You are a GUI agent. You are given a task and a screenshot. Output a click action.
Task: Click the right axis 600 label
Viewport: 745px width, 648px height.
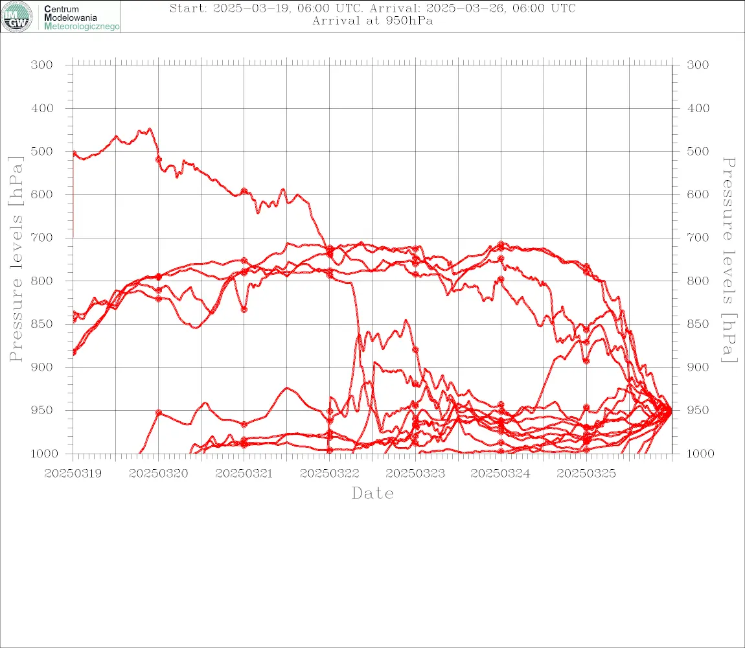pyautogui.click(x=698, y=194)
